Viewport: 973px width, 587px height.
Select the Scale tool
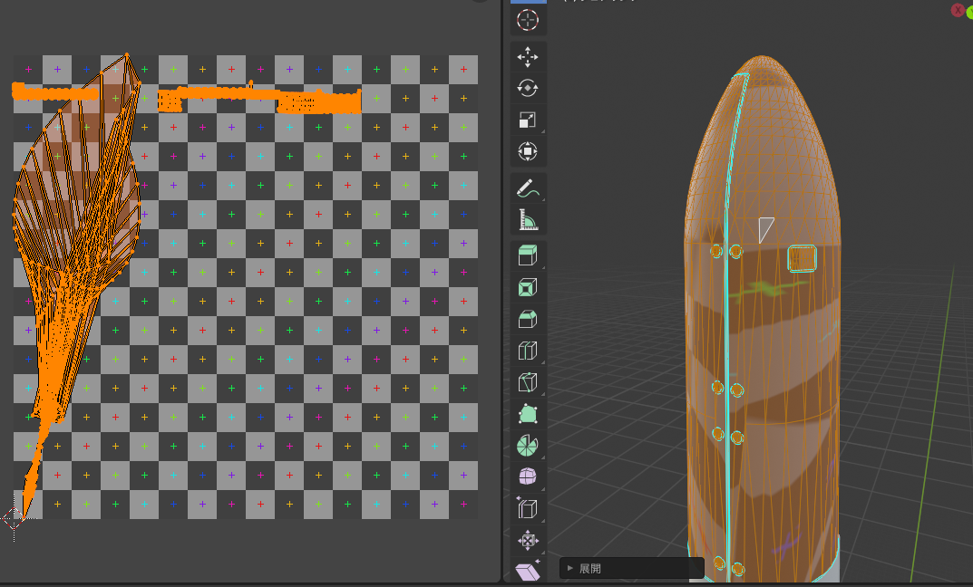(x=528, y=120)
